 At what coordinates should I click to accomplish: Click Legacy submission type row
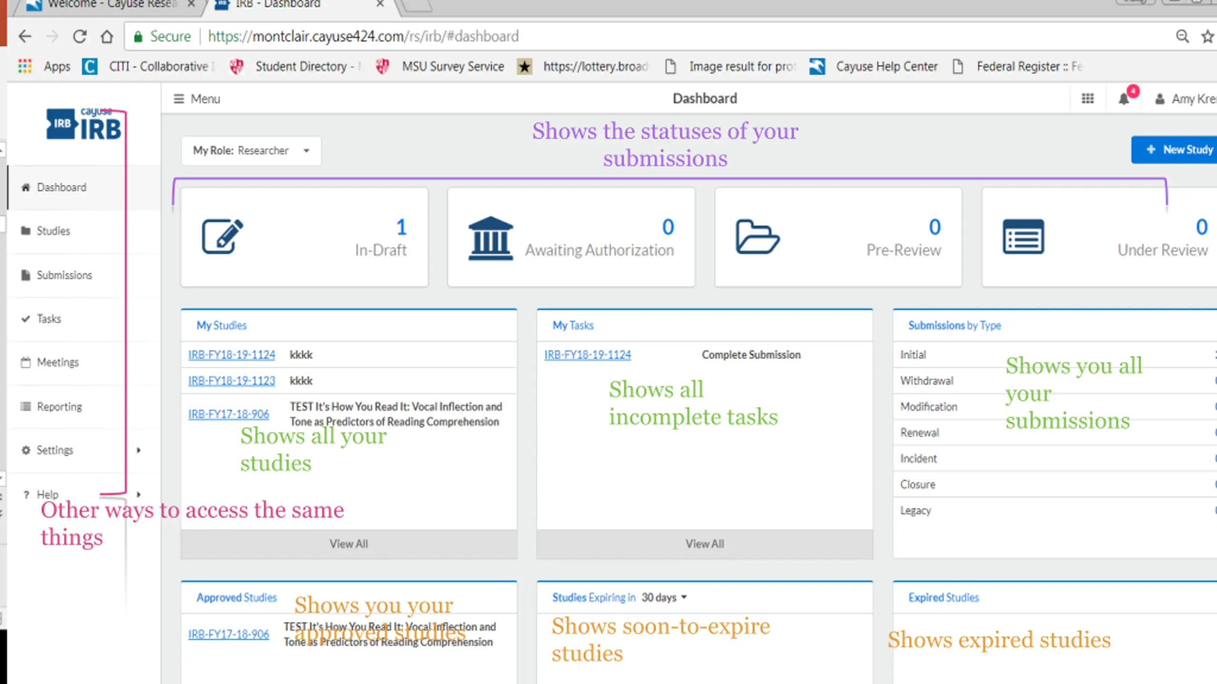coord(1055,511)
